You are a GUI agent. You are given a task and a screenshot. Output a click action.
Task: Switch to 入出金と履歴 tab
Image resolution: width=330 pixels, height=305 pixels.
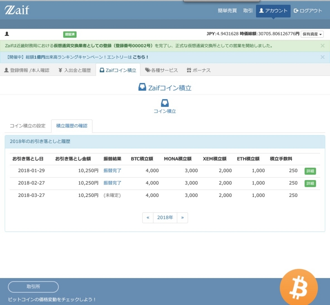(x=75, y=70)
